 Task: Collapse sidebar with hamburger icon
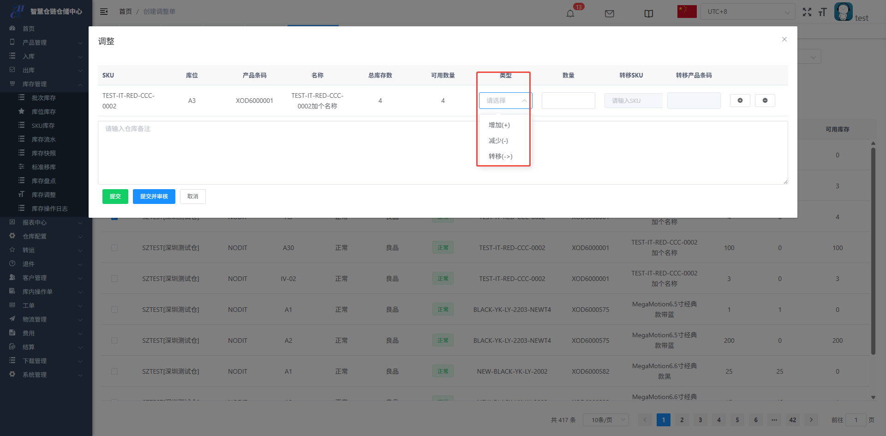point(104,12)
